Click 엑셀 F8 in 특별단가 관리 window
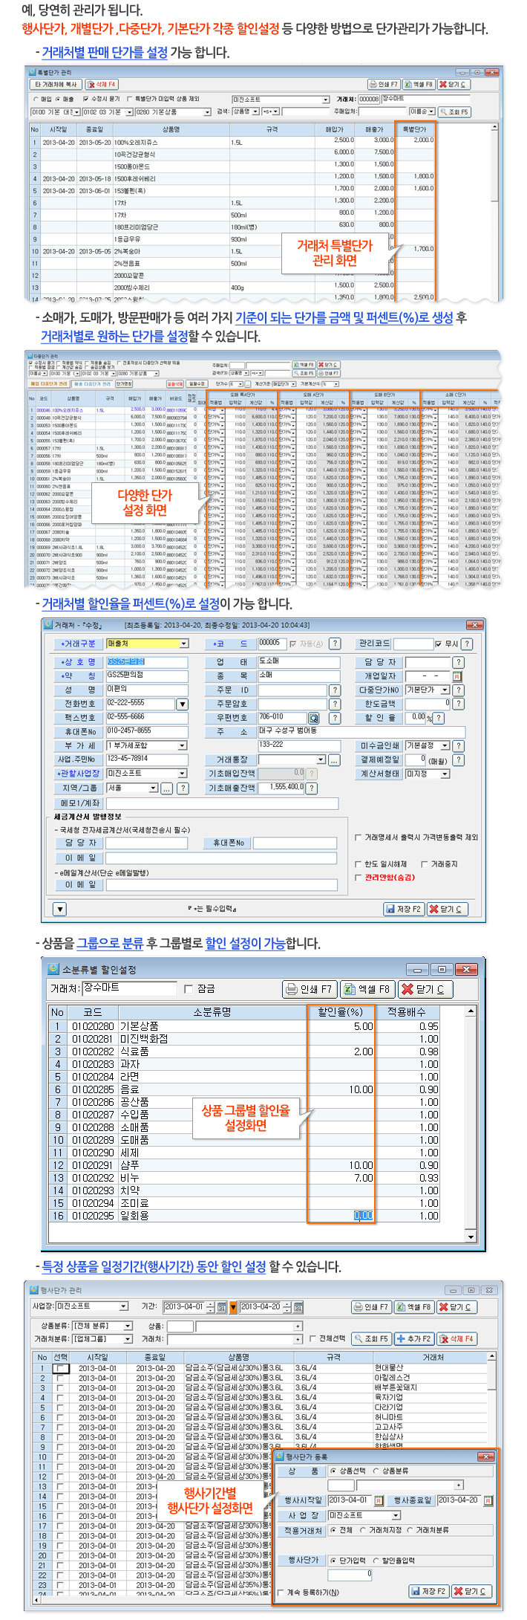This screenshot has height=1620, width=527. coord(419,84)
